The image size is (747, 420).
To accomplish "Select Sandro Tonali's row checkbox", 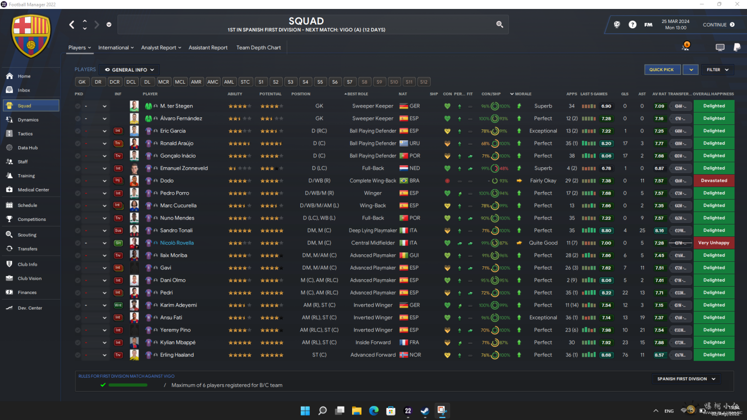I will [78, 230].
